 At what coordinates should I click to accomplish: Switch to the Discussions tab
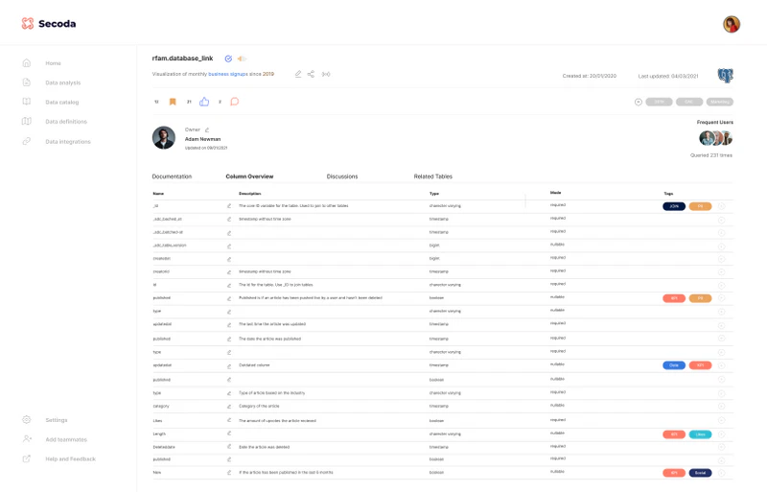click(x=342, y=176)
